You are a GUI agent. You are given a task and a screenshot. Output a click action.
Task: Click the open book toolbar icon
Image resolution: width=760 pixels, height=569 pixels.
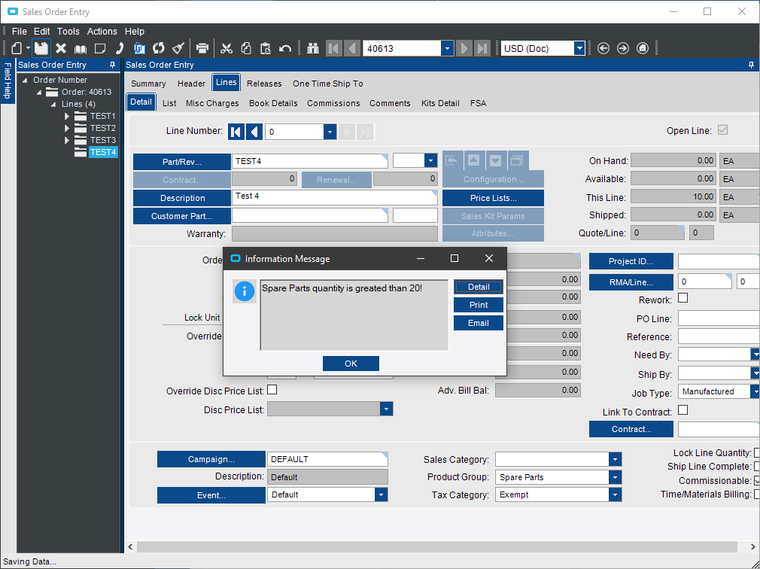tap(81, 48)
